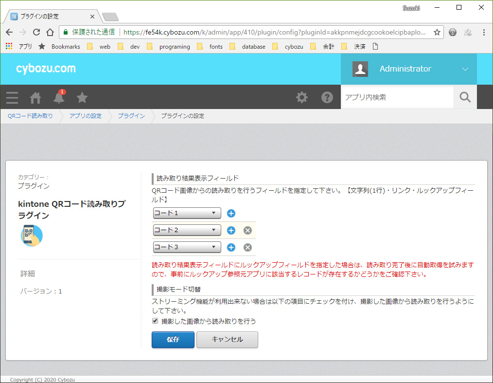Open the 決済 bookmarks folder
Image resolution: width=493 pixels, height=383 pixels.
coord(353,47)
